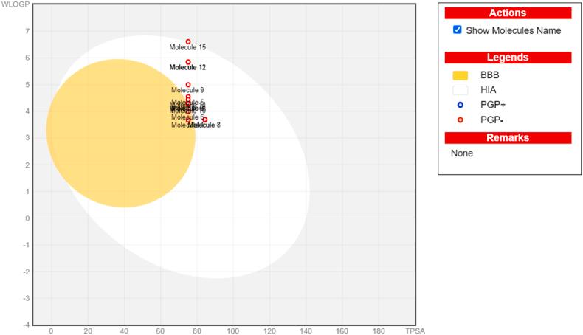583x335 pixels.
Task: Click the 'Molecule 15' text label
Action: 187,48
